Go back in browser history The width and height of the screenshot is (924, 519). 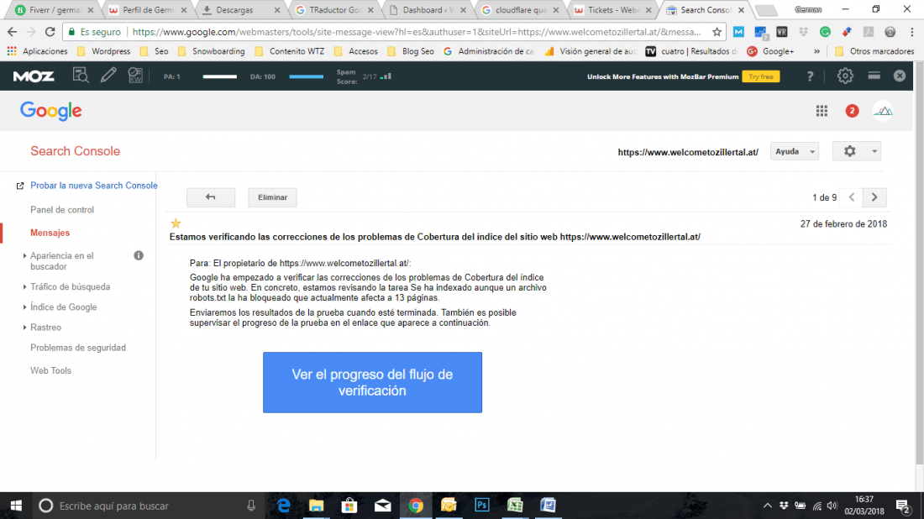(13, 32)
